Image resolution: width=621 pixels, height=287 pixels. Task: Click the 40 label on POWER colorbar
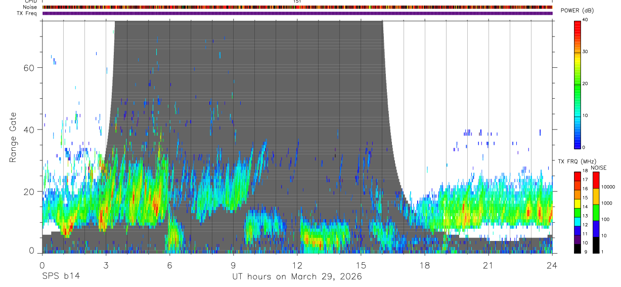click(586, 20)
